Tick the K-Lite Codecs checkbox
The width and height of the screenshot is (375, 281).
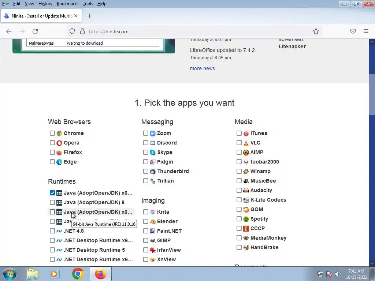click(x=239, y=200)
